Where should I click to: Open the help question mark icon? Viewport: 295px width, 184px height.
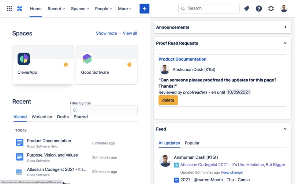pos(259,9)
